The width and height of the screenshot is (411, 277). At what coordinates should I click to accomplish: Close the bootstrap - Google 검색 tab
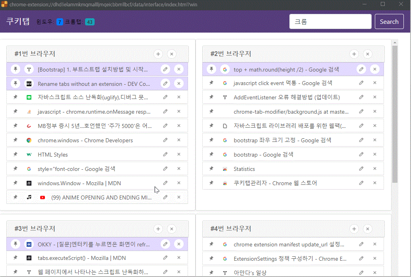(375, 154)
